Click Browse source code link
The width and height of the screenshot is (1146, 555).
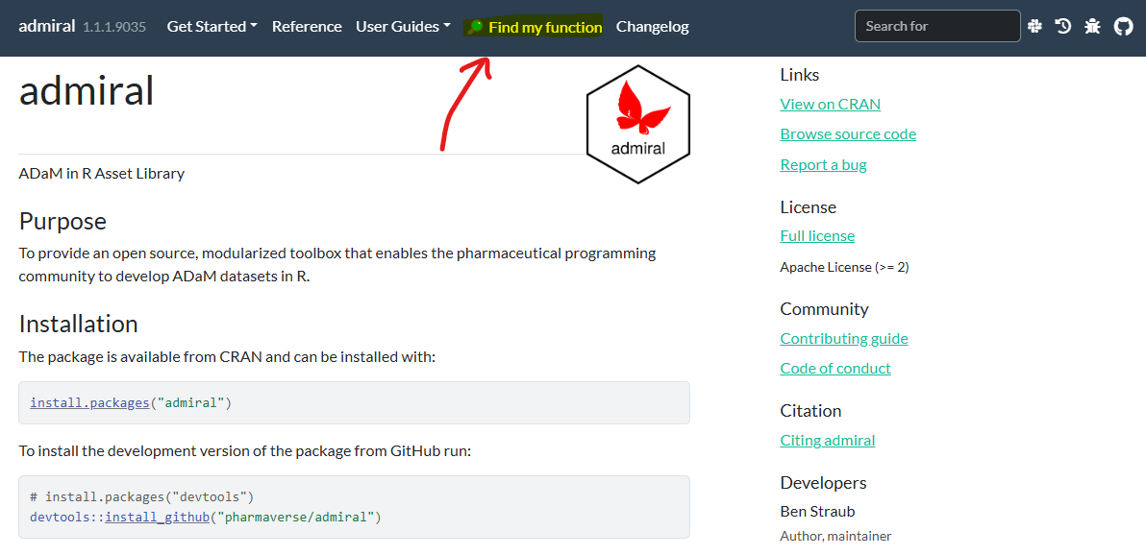[x=848, y=133]
